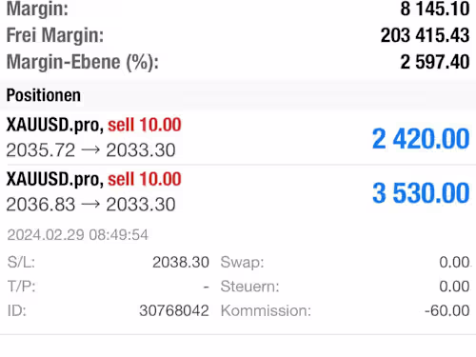Tap the timestamp 2024.02.29 08:49:54
The height and width of the screenshot is (357, 476).
(78, 235)
